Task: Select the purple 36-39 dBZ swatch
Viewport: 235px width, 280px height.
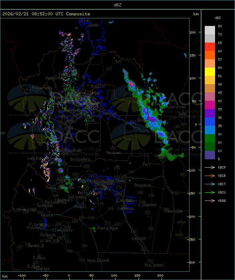Action: (x=210, y=113)
